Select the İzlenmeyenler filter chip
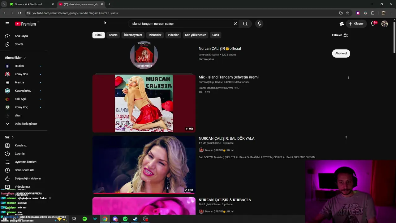The height and width of the screenshot is (223, 396). 133,35
